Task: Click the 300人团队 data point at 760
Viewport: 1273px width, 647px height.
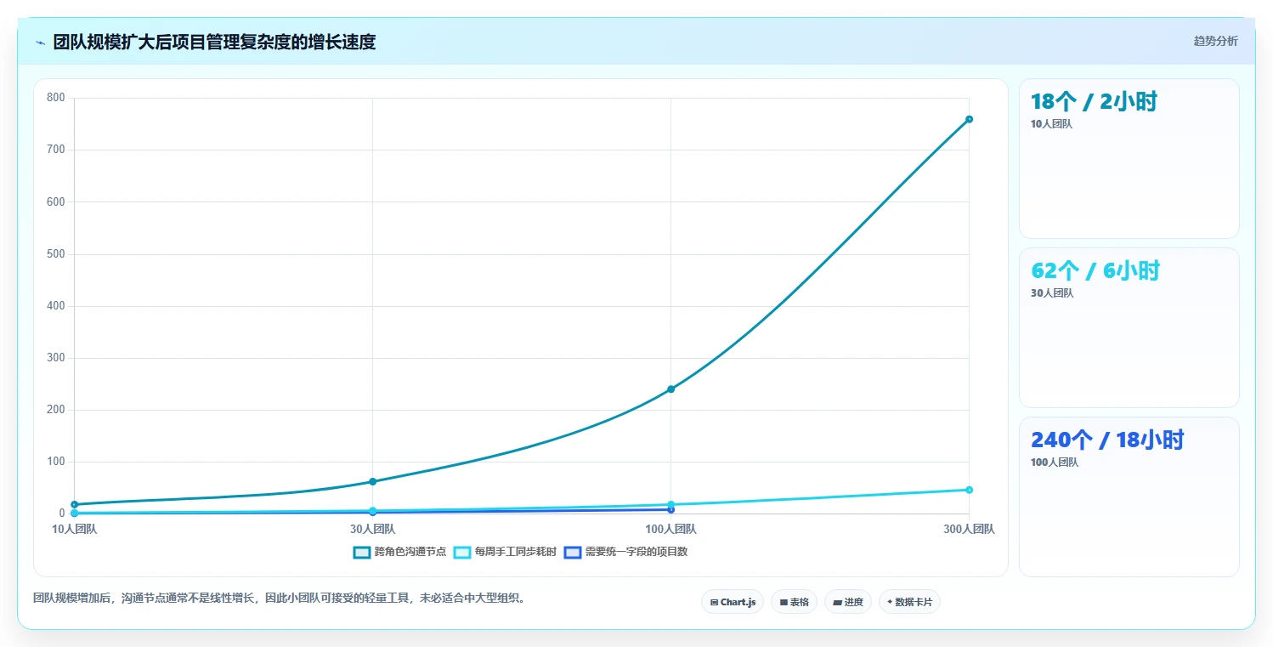Action: 969,119
